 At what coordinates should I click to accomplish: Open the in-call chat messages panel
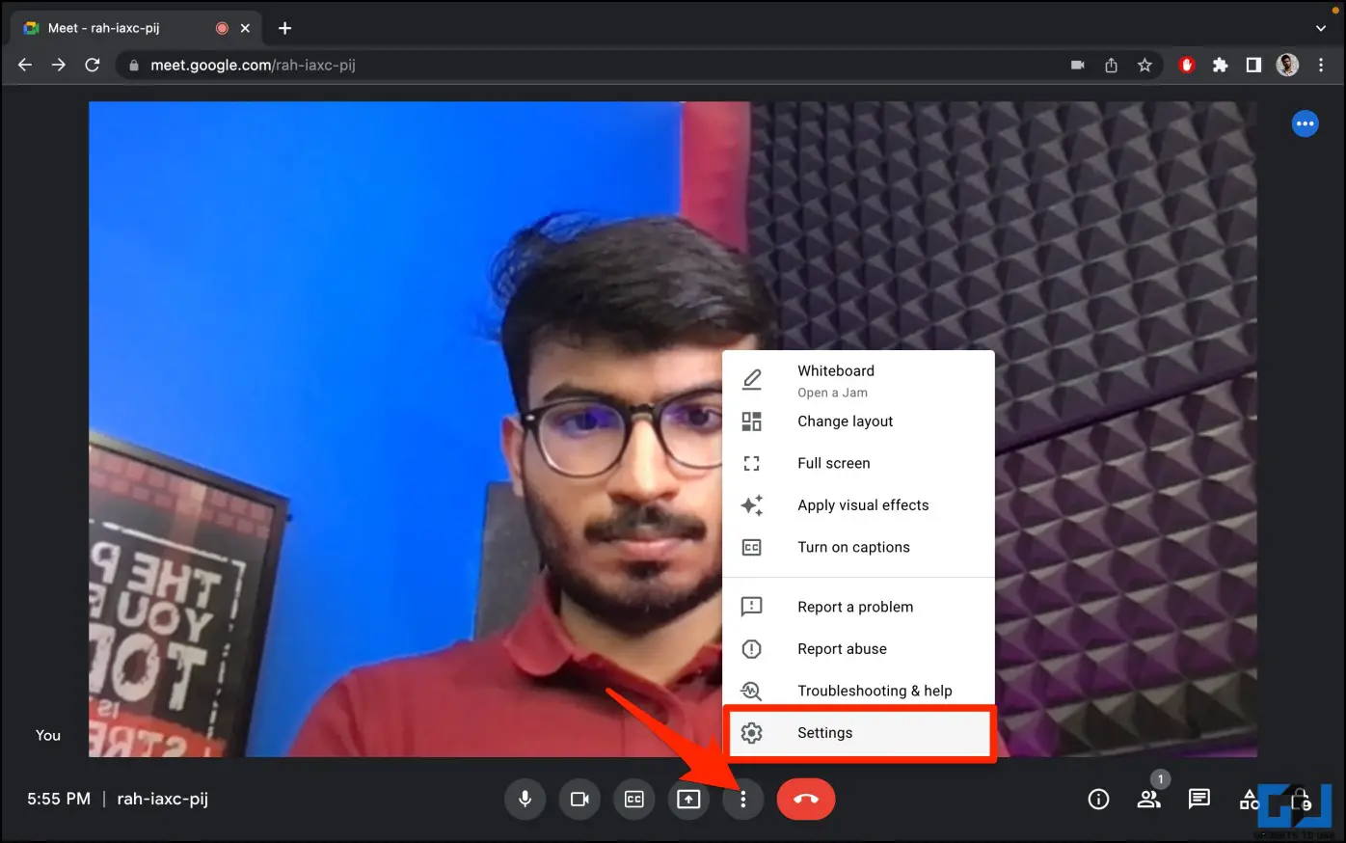tap(1199, 799)
